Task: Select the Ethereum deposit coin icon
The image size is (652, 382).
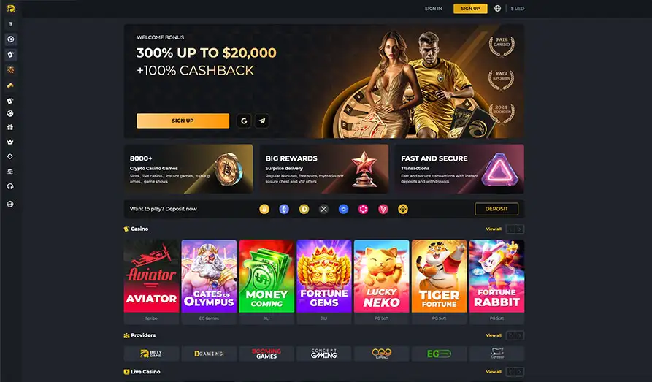Action: pos(284,209)
